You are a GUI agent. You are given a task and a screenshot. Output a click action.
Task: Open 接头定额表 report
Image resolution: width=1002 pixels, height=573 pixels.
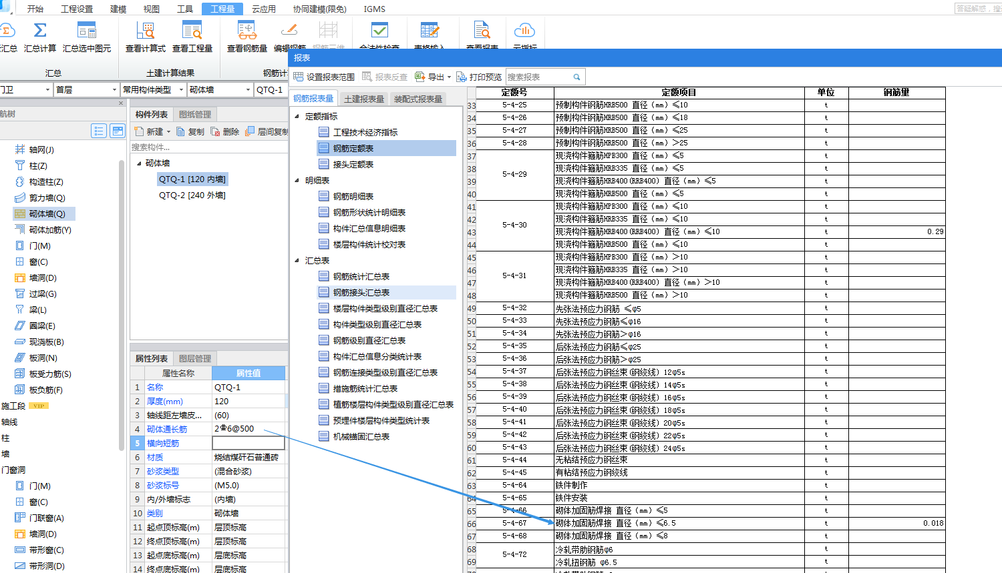tap(353, 164)
